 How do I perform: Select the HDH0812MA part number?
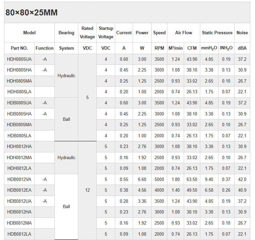pos(19,157)
